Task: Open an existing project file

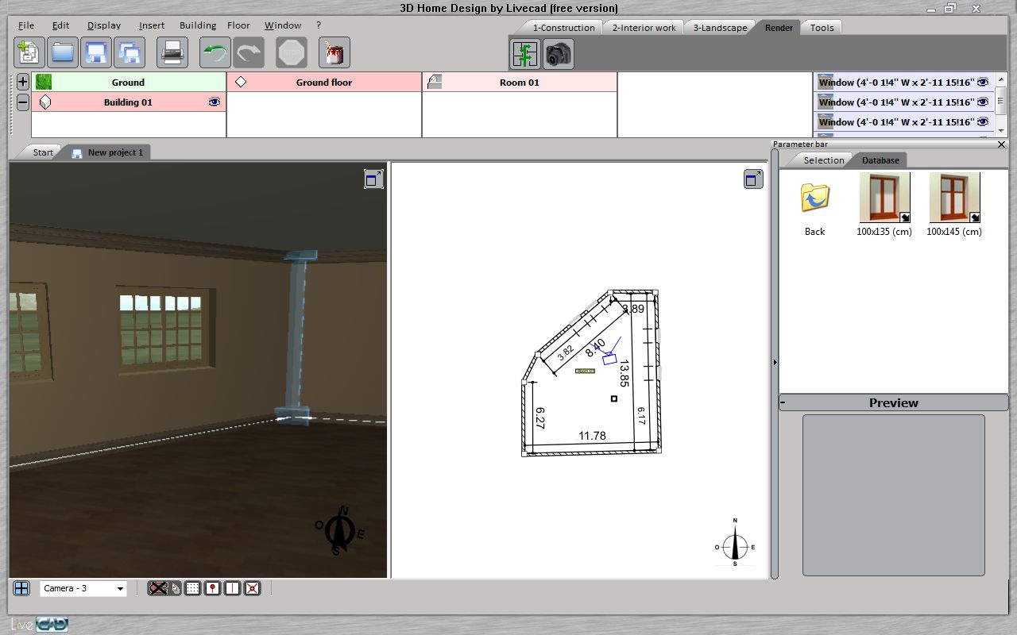Action: (63, 52)
